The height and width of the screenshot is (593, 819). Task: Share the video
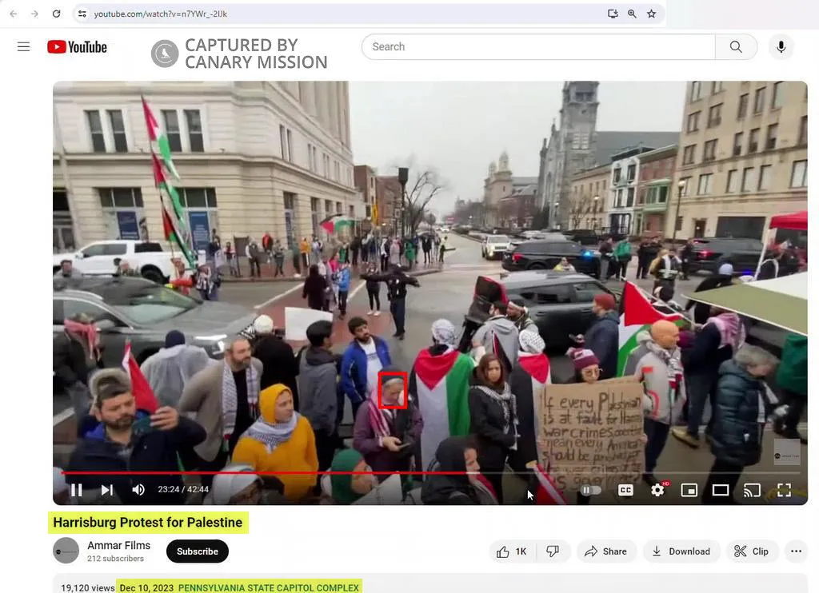click(x=606, y=551)
